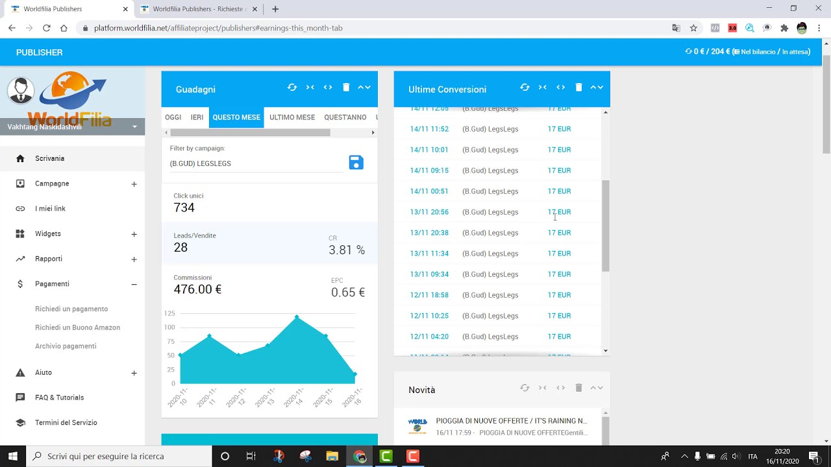Screen dimensions: 831x467
Task: Open the Scrivania home icon in sidebar
Action: (20, 158)
